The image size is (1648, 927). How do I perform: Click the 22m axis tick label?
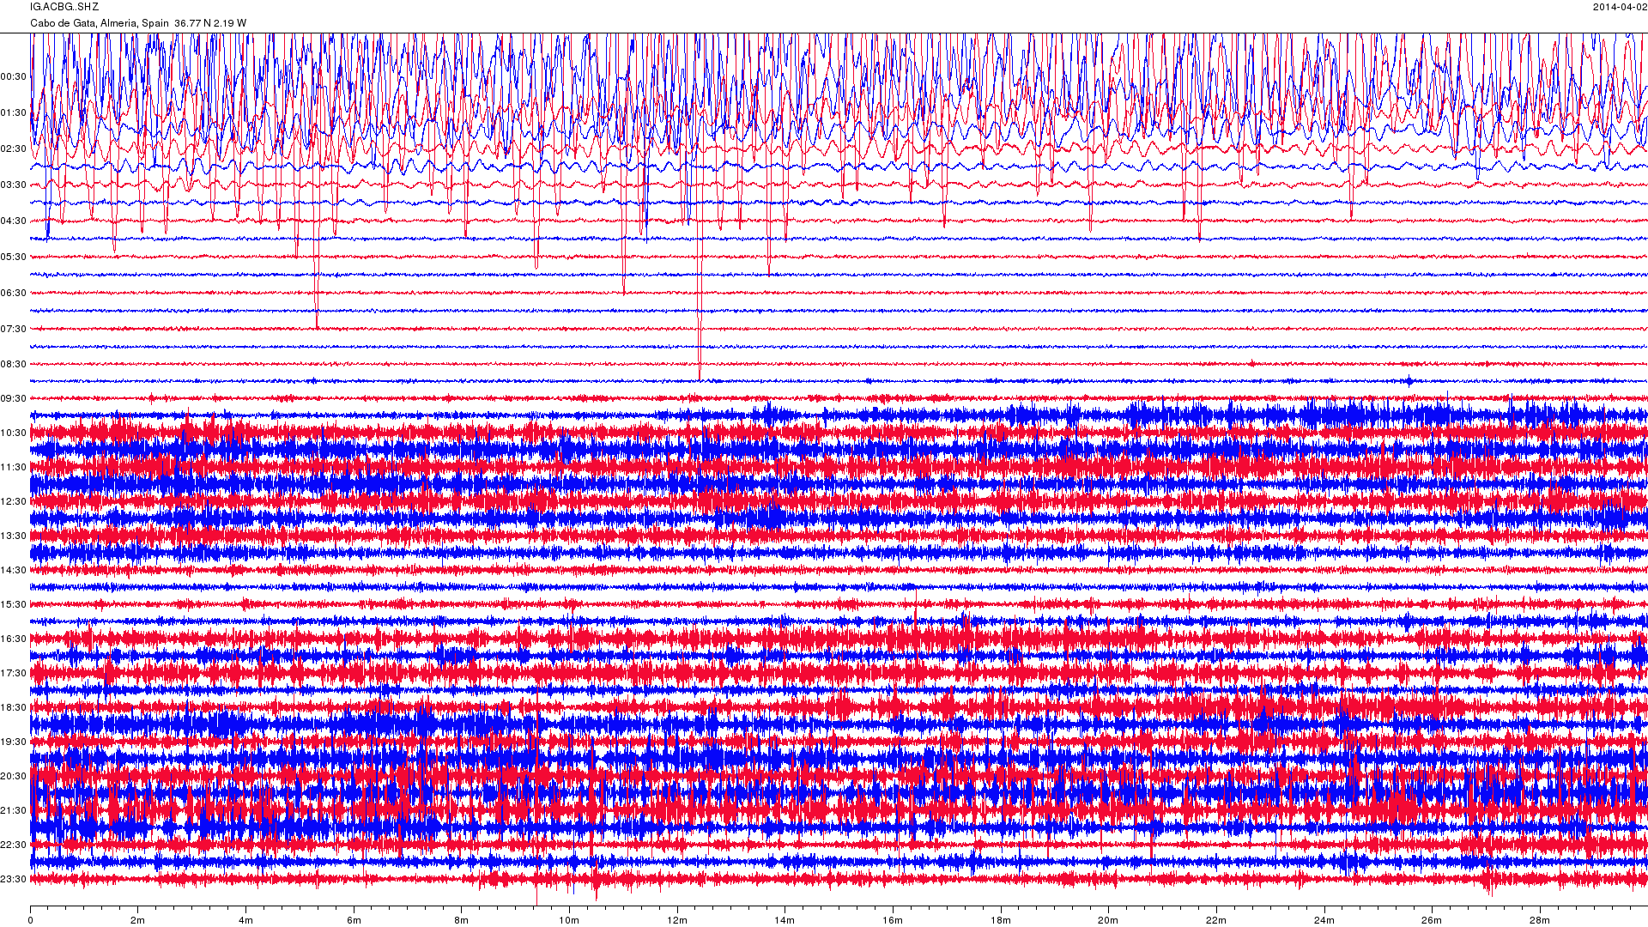(1215, 921)
